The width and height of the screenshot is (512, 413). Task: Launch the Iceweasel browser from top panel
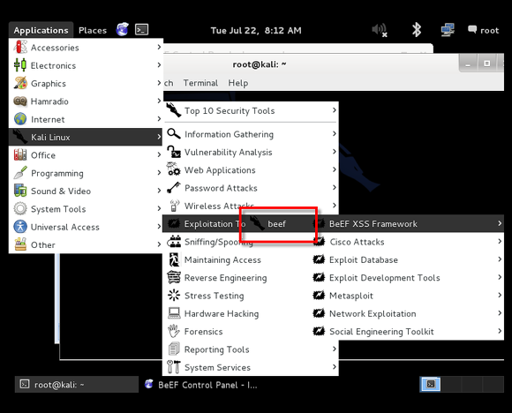click(123, 30)
